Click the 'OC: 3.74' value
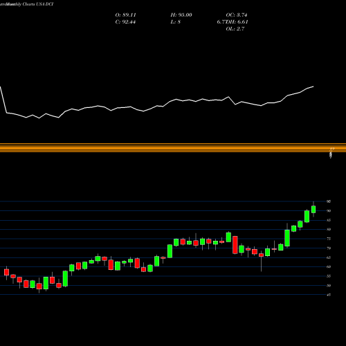This screenshot has width=346, height=346. coord(237,15)
